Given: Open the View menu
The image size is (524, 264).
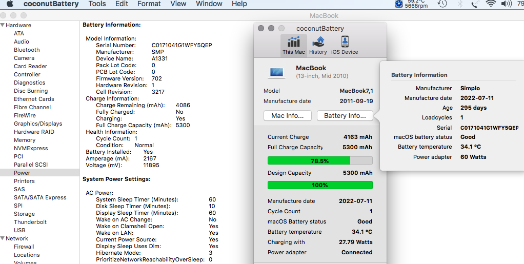Looking at the screenshot, I should pos(178,4).
